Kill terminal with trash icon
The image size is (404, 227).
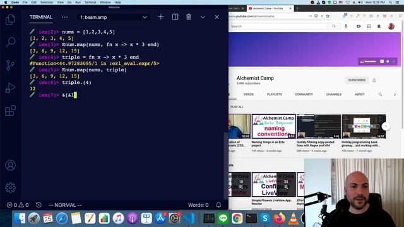[189, 17]
